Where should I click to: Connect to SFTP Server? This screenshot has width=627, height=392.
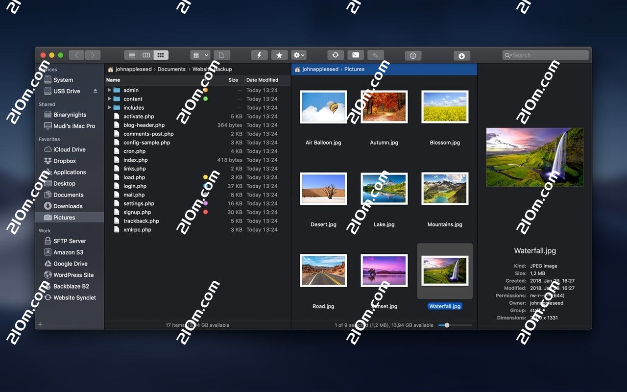pyautogui.click(x=69, y=241)
